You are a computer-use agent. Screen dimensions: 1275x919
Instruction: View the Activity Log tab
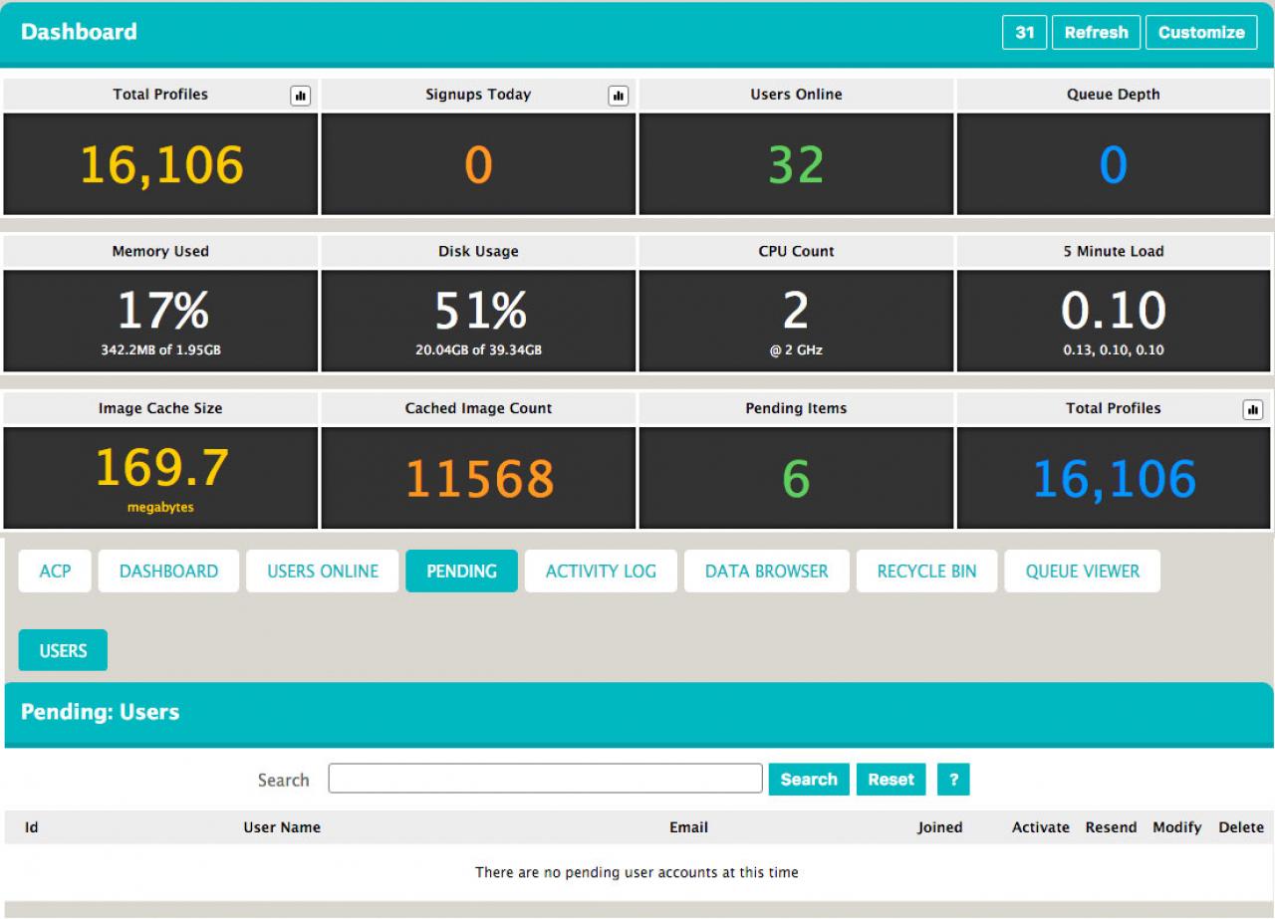pos(601,572)
